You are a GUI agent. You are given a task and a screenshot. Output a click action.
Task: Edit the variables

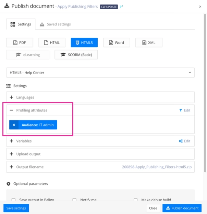[x=187, y=141]
